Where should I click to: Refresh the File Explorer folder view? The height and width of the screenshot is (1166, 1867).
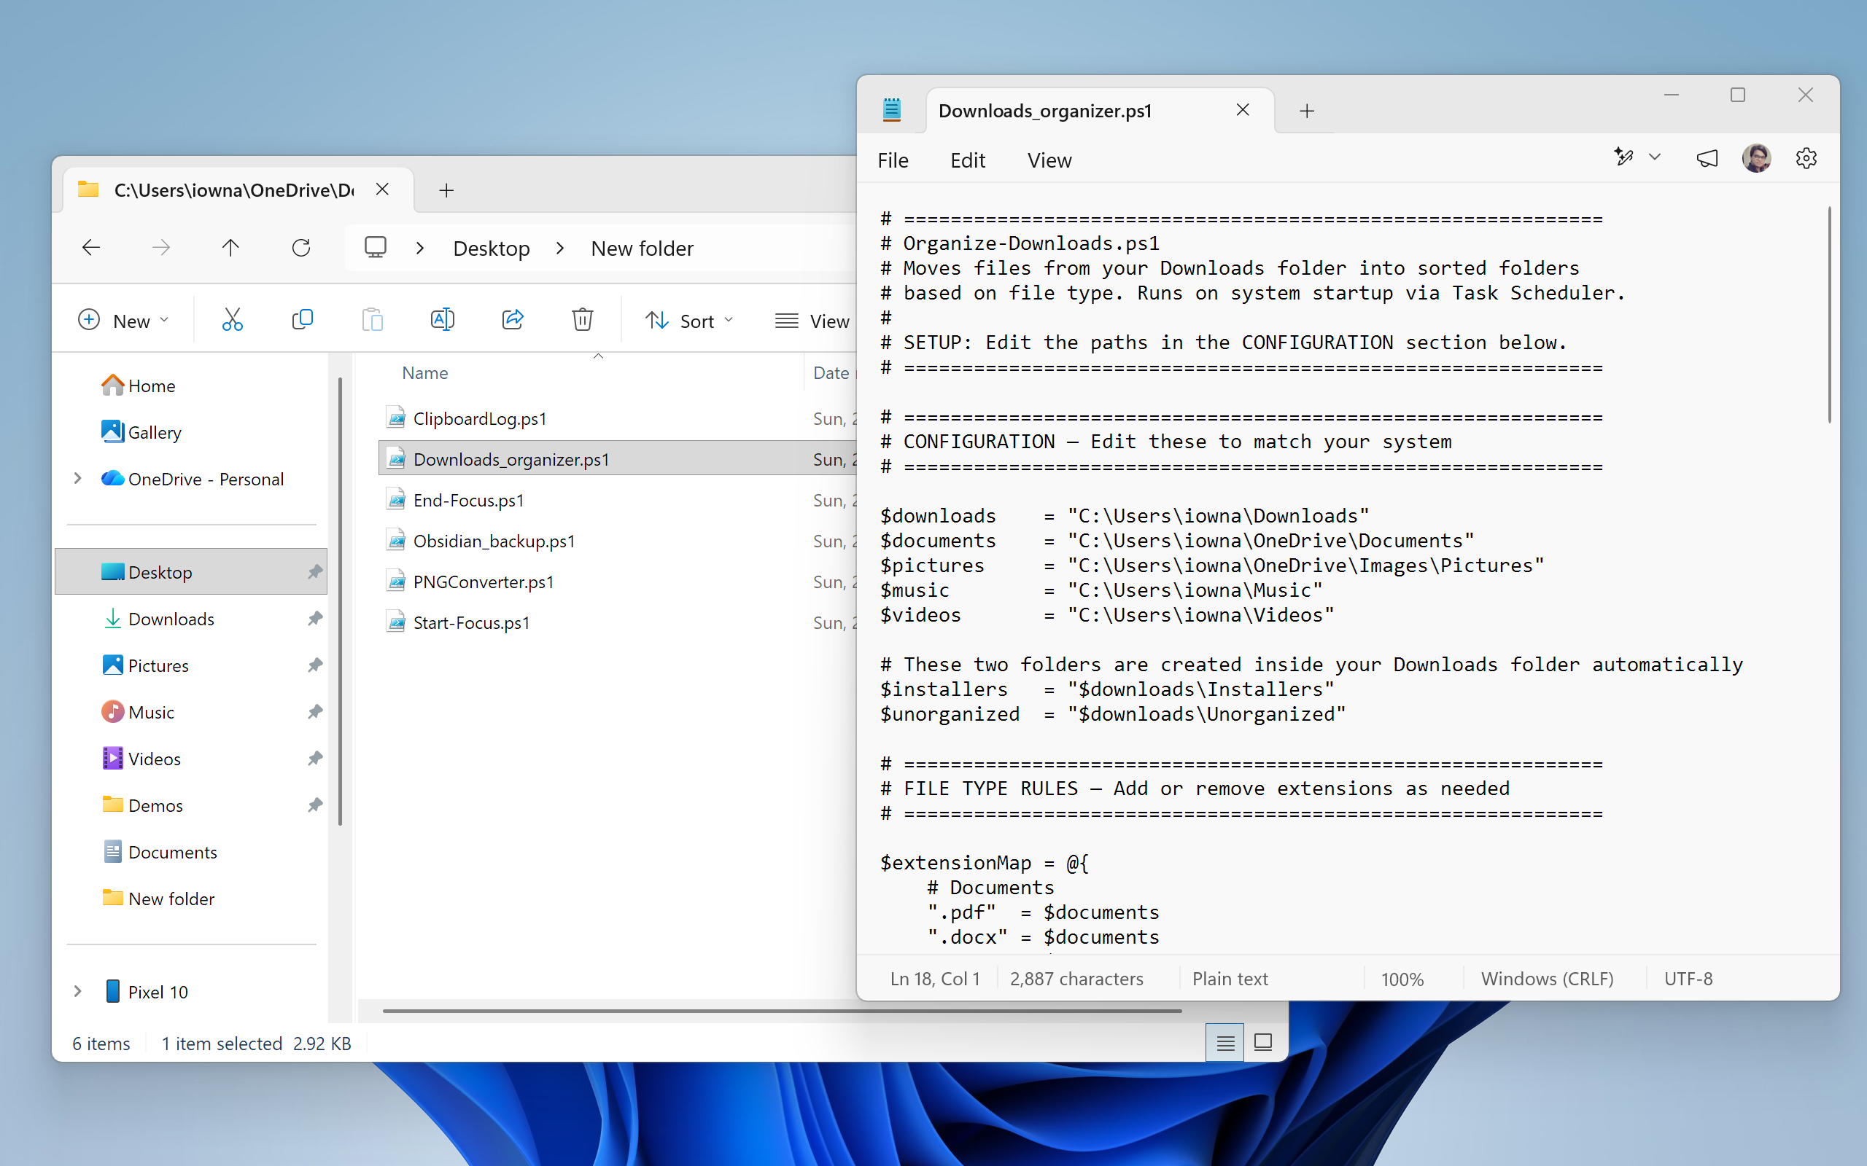point(301,248)
